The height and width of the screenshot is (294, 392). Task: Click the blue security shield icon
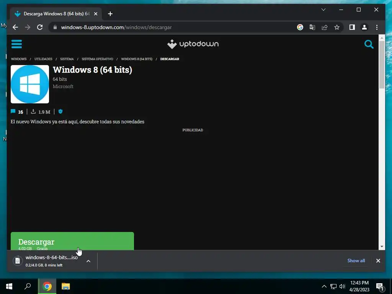click(x=60, y=111)
